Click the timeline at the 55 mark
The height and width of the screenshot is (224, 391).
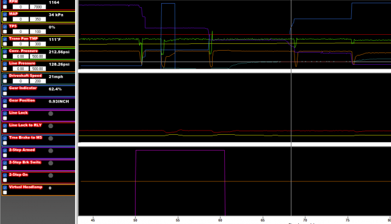point(178,220)
